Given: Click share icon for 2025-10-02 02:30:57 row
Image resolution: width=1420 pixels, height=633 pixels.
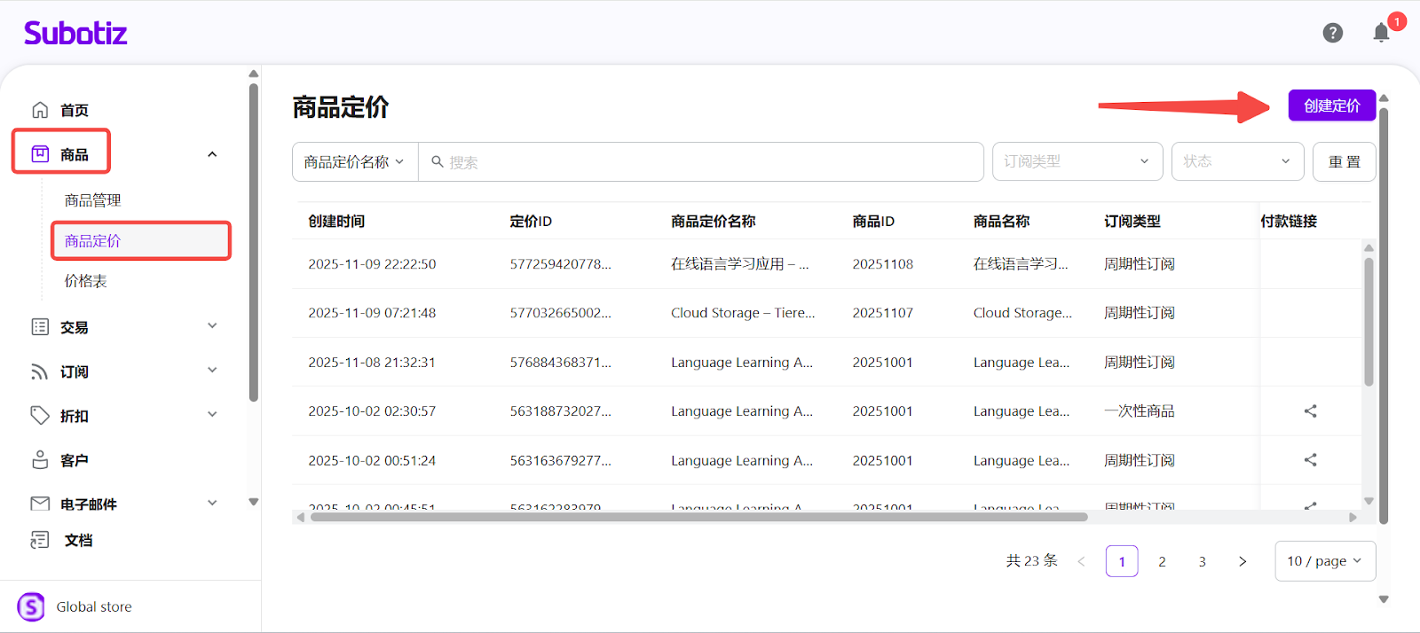Looking at the screenshot, I should (x=1310, y=411).
